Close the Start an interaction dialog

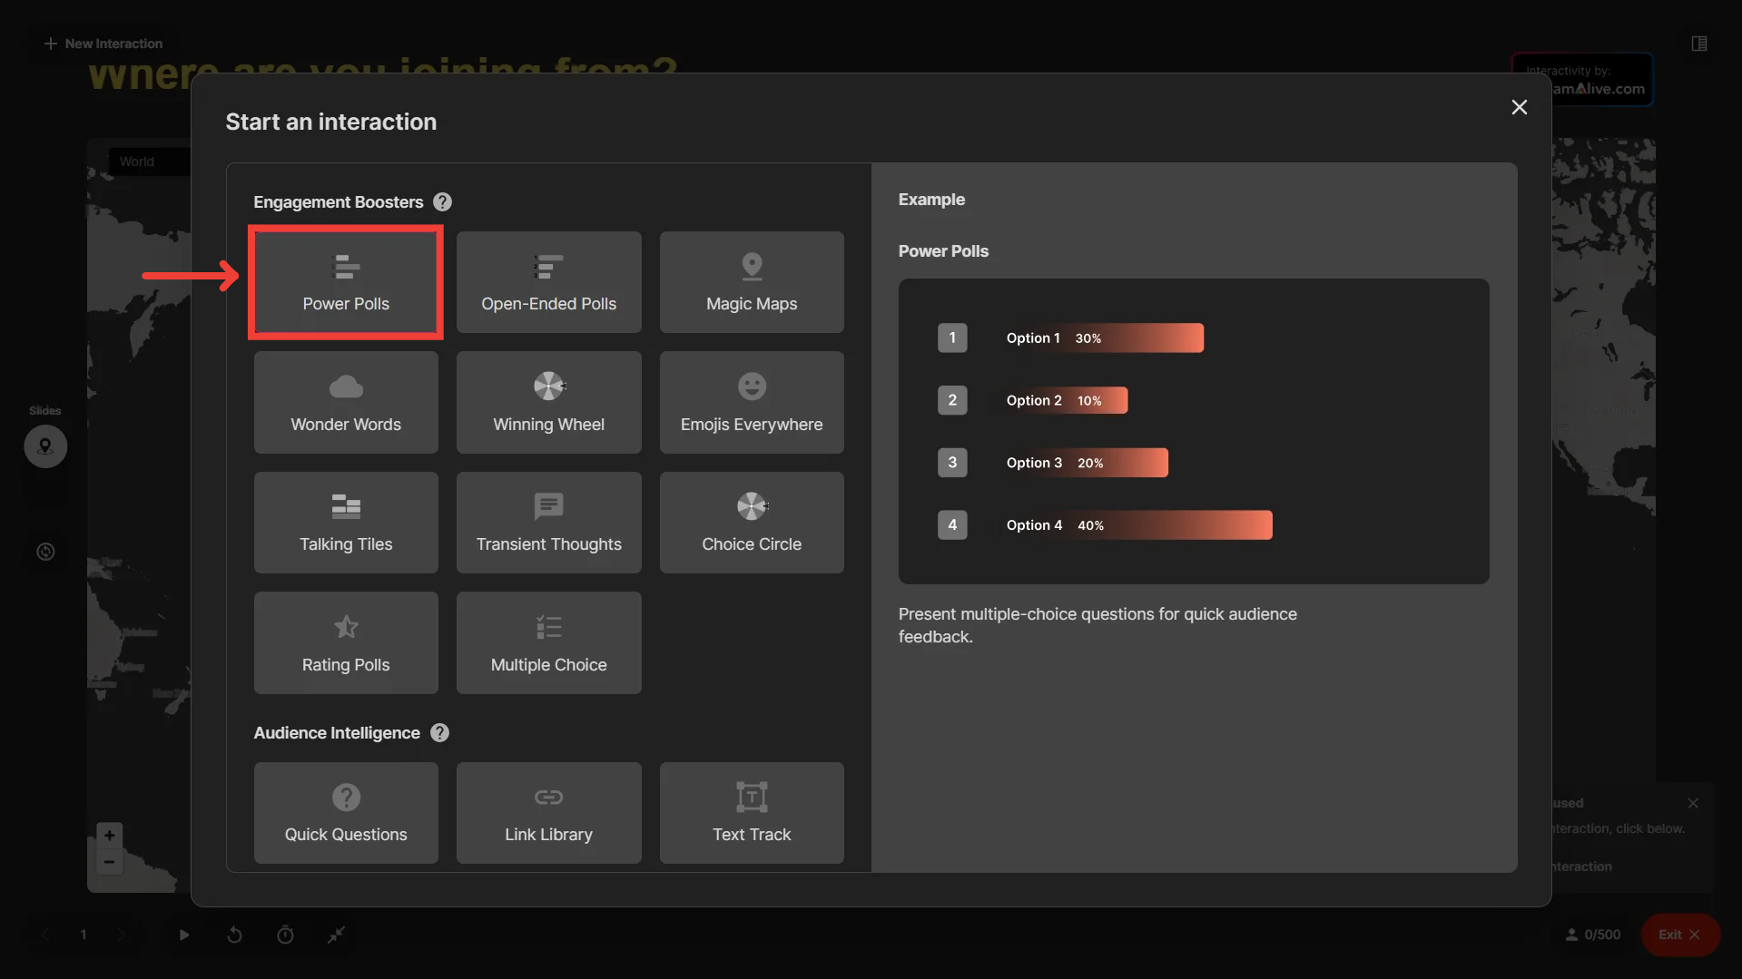click(x=1519, y=107)
